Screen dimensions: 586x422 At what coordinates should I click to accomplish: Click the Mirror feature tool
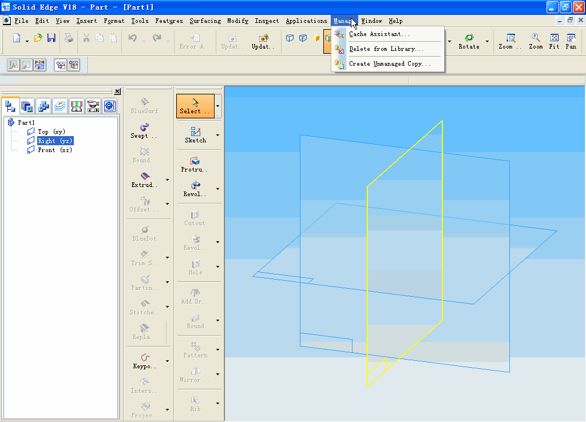click(x=195, y=375)
